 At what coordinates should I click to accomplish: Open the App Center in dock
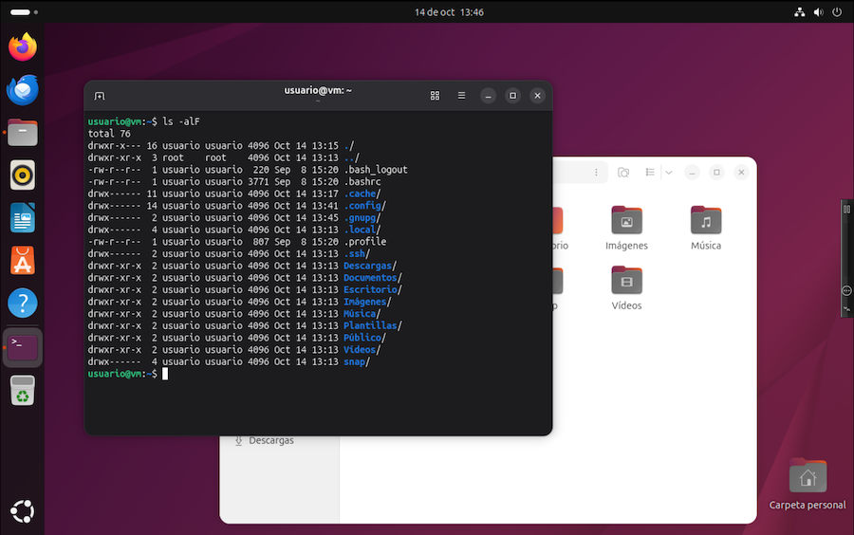click(x=23, y=261)
